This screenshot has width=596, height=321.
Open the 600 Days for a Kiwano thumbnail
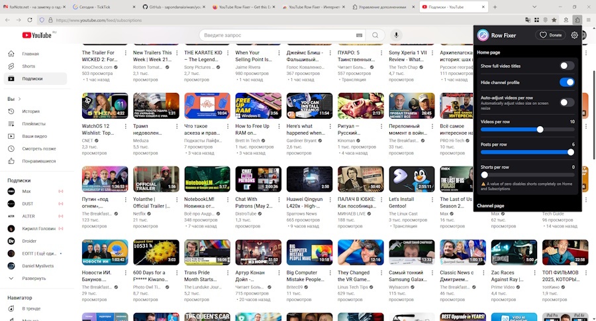coord(156,252)
